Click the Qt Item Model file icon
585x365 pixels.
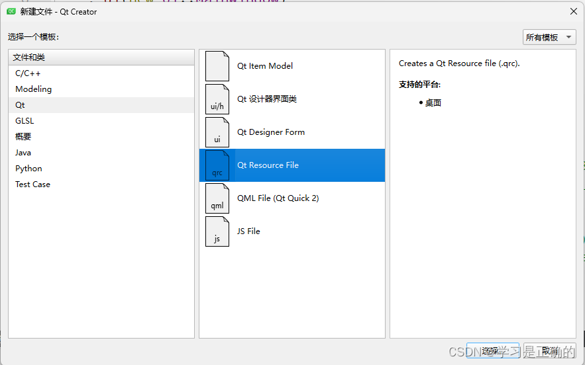point(217,66)
